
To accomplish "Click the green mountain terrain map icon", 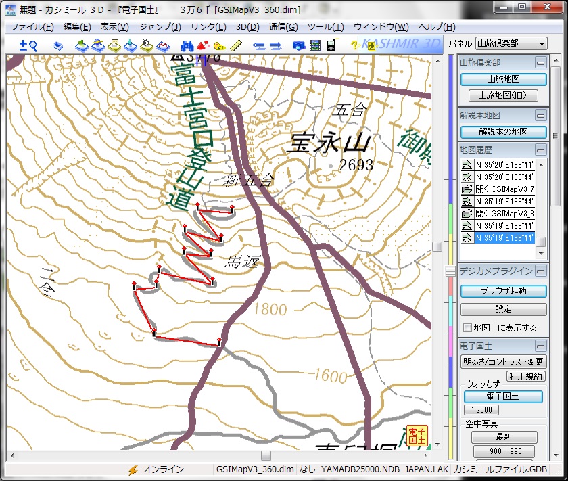I will (x=82, y=46).
